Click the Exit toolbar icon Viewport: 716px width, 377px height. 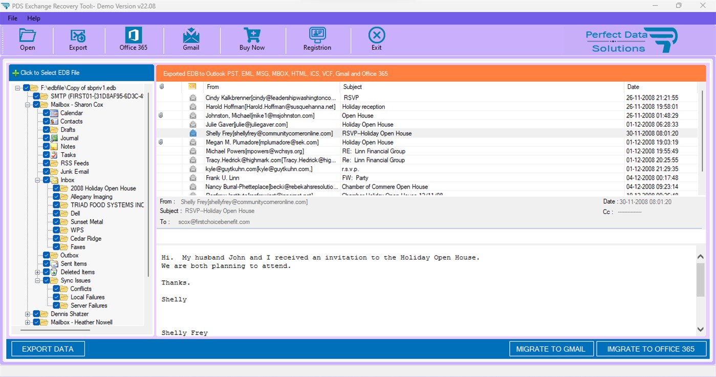[376, 39]
